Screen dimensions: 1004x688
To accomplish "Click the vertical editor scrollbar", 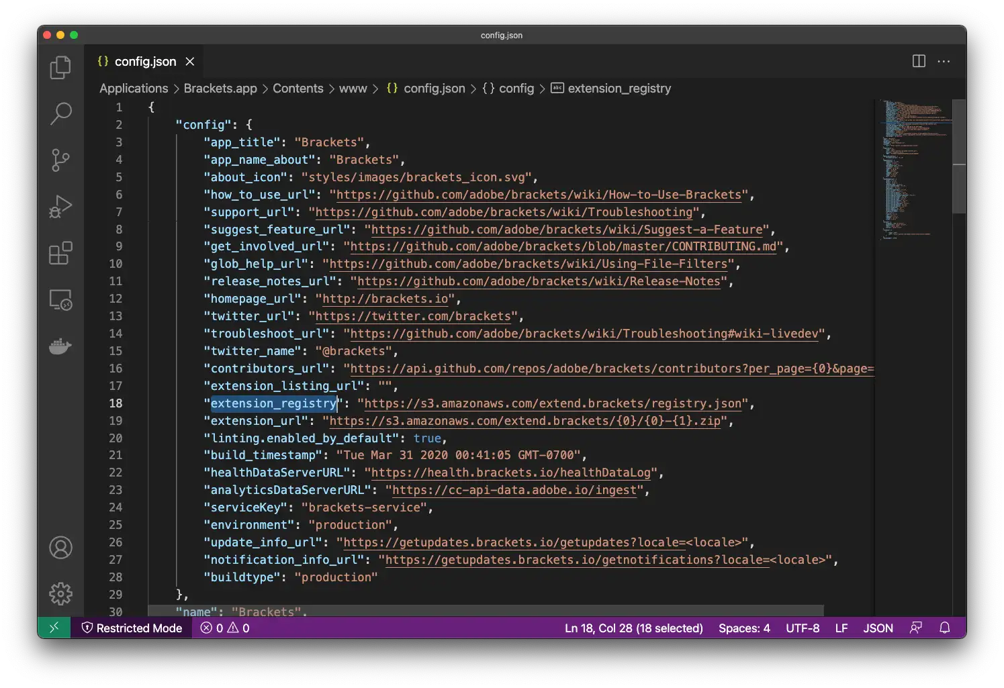I will [x=959, y=156].
